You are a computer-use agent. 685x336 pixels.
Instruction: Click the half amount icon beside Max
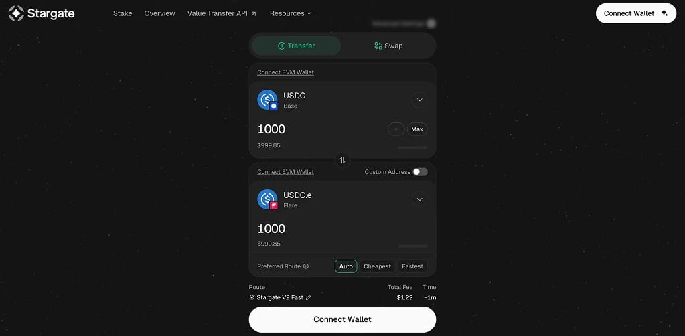(x=396, y=129)
